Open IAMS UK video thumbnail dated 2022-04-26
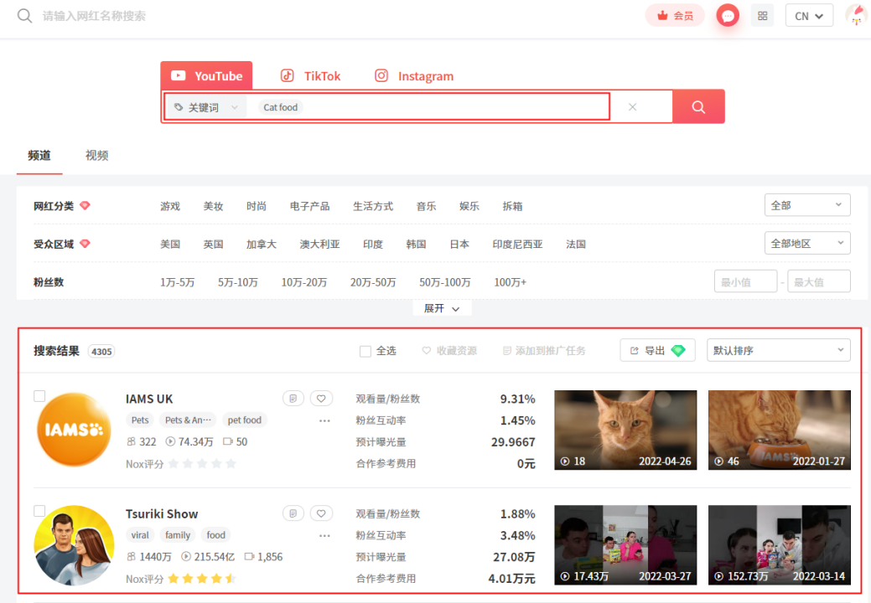Image resolution: width=871 pixels, height=603 pixels. [x=625, y=430]
